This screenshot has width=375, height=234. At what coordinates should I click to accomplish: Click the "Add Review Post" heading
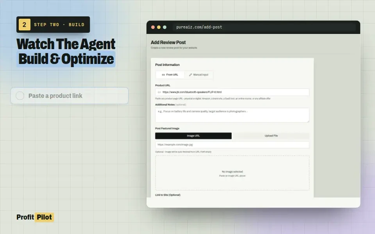(168, 43)
